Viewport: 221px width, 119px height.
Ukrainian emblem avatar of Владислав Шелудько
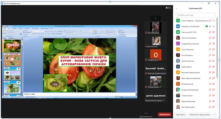[x=178, y=90]
